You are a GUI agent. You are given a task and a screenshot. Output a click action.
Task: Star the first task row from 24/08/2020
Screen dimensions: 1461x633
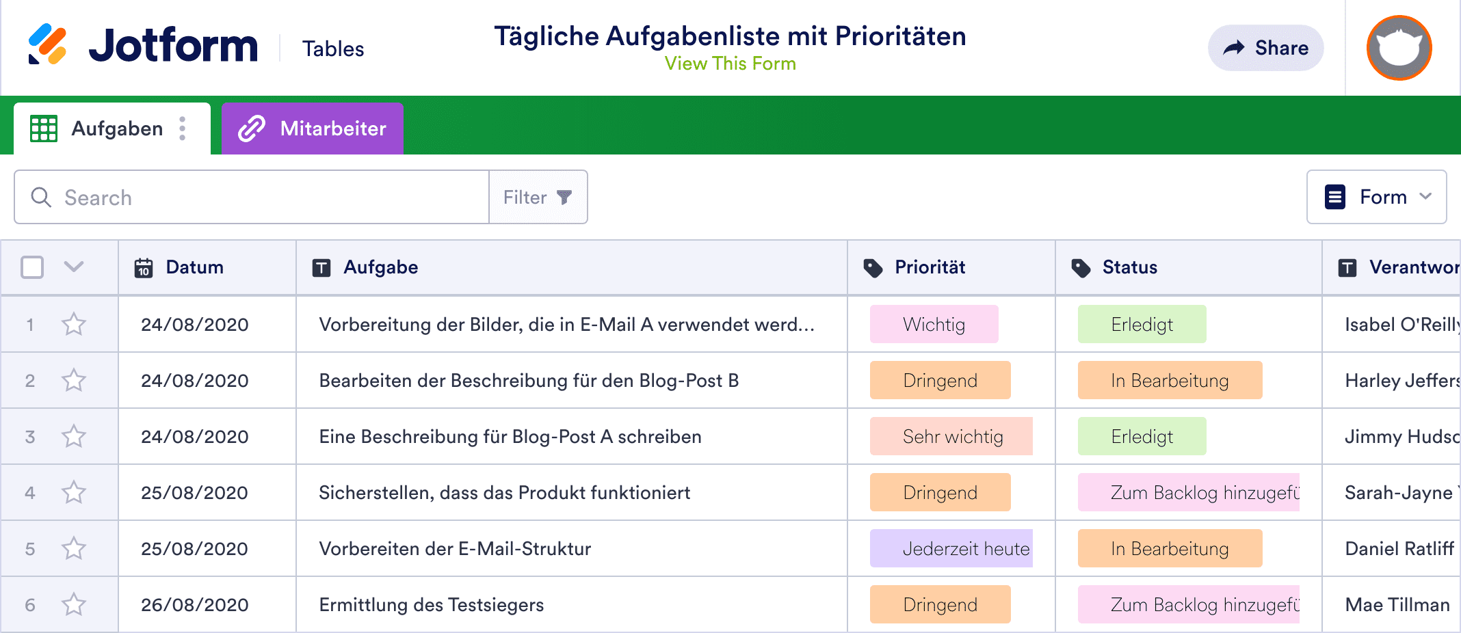pyautogui.click(x=74, y=325)
